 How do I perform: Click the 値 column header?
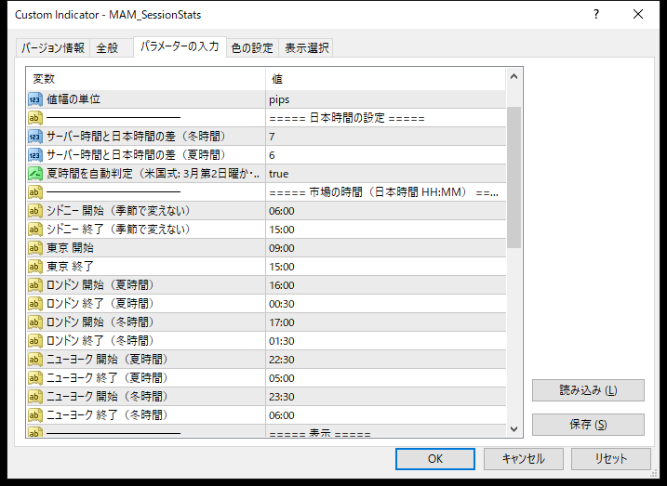pyautogui.click(x=386, y=79)
